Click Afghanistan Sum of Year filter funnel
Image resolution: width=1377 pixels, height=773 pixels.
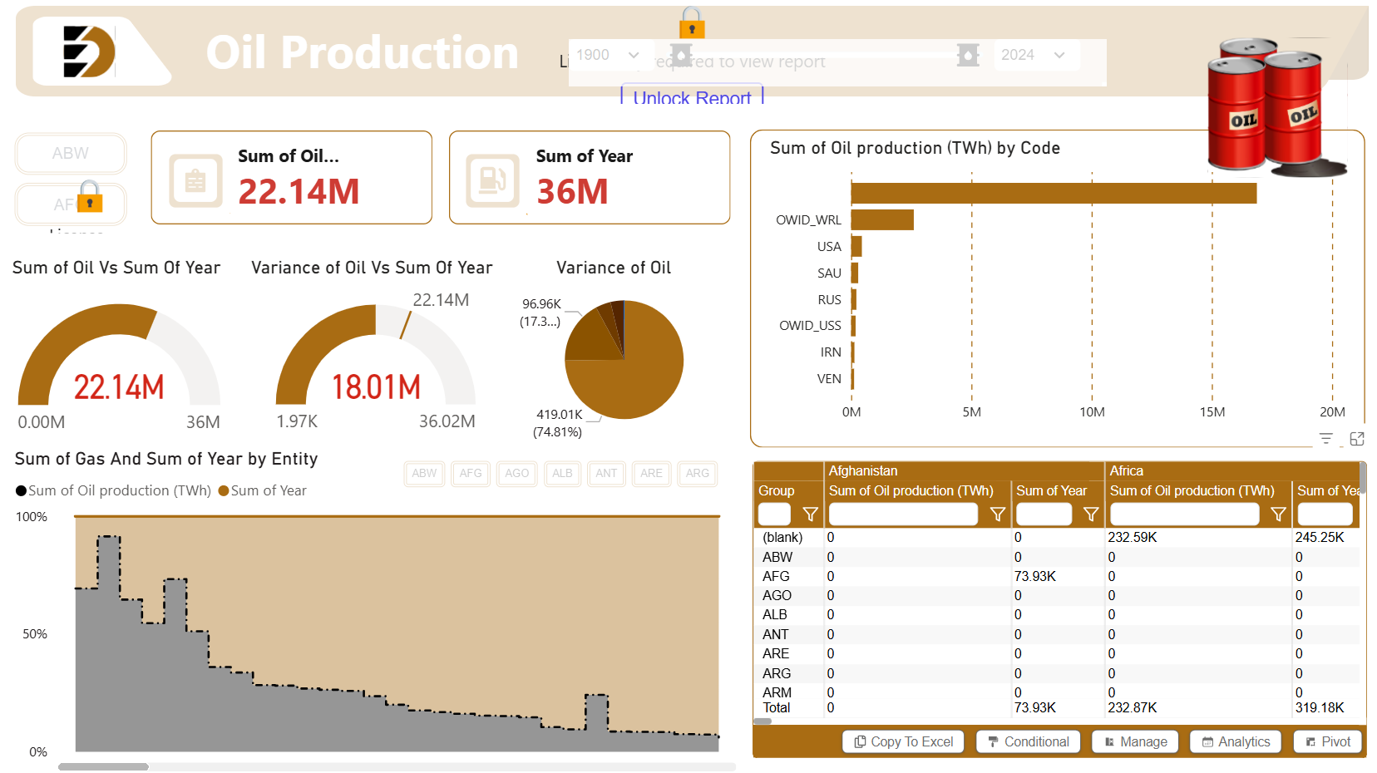tap(1091, 515)
